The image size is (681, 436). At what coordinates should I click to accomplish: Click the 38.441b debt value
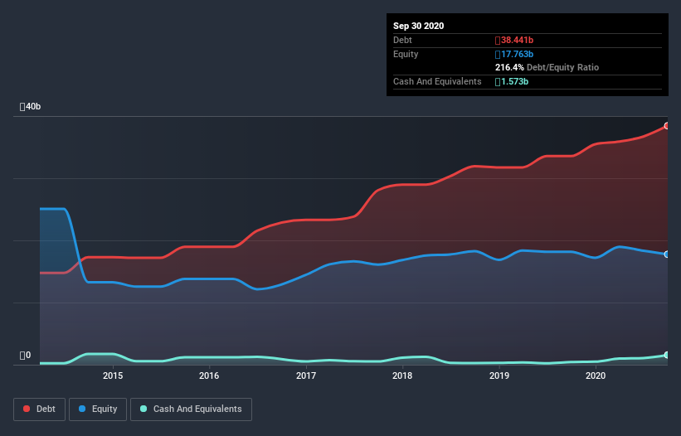[514, 40]
